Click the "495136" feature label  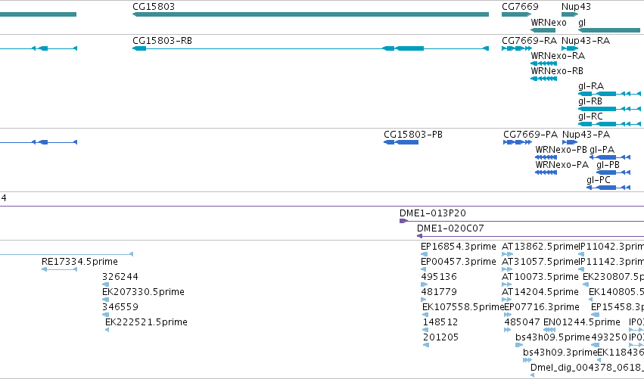(x=439, y=277)
